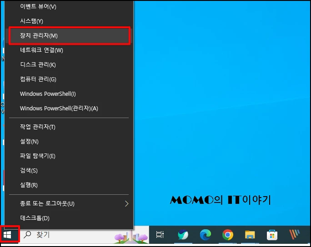This screenshot has height=247, width=311.
Task: Open 장치 관리자(M) from the menu
Action: coord(69,36)
